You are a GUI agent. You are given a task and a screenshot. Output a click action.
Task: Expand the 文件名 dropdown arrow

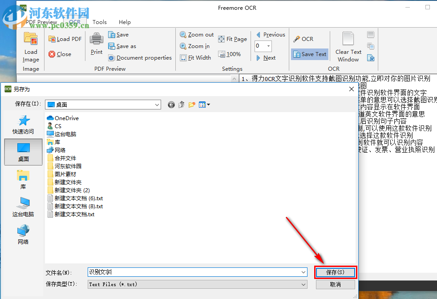[303, 272]
